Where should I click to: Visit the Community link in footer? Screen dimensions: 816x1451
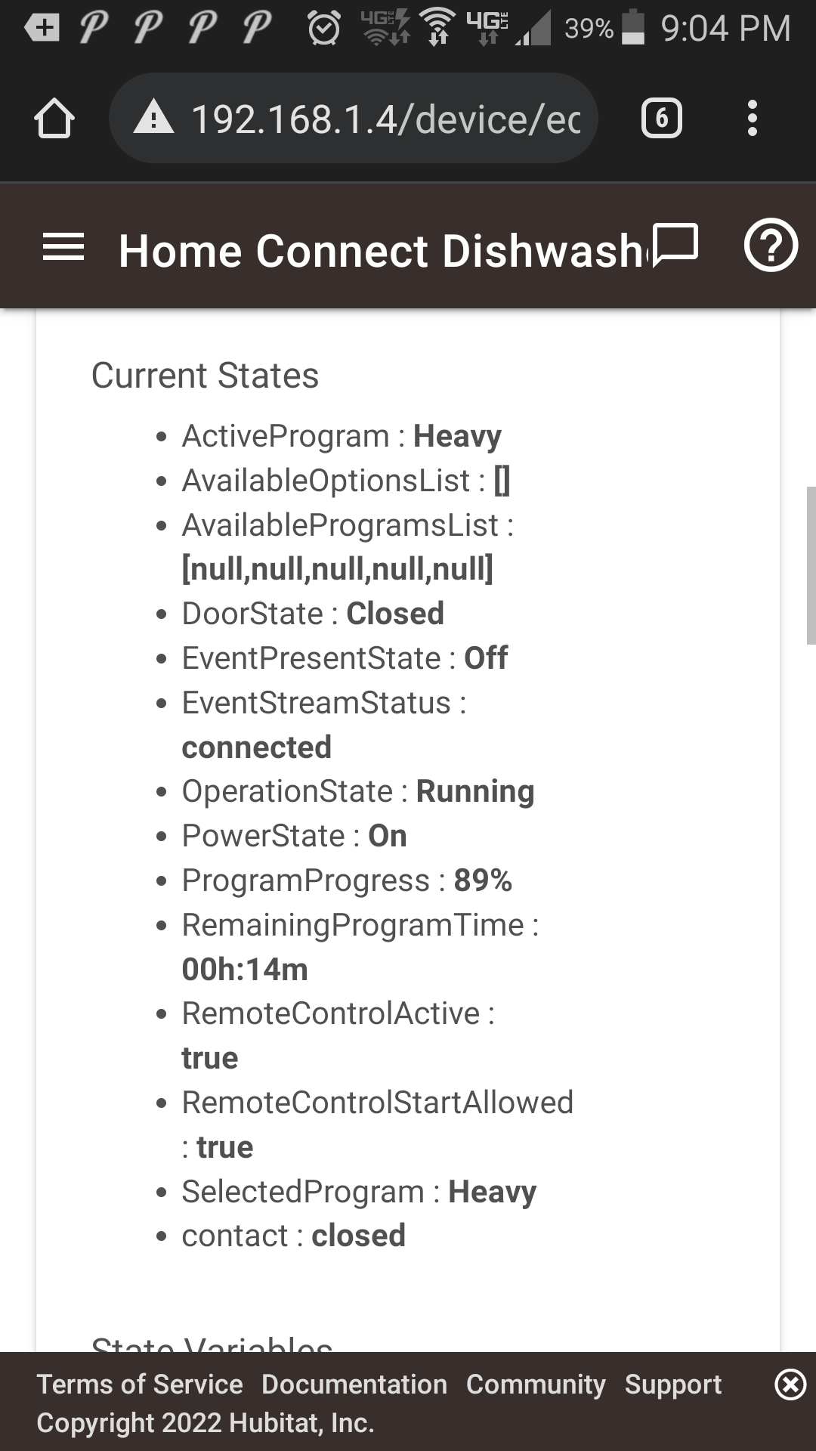(x=536, y=1384)
